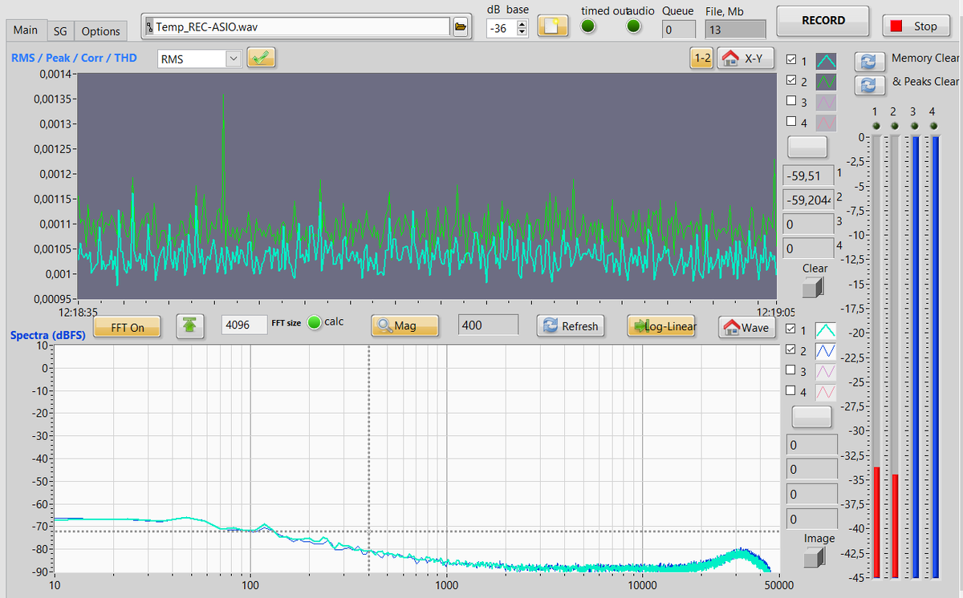Click the green calc indicator LED
Viewport: 963px width, 598px height.
point(315,322)
